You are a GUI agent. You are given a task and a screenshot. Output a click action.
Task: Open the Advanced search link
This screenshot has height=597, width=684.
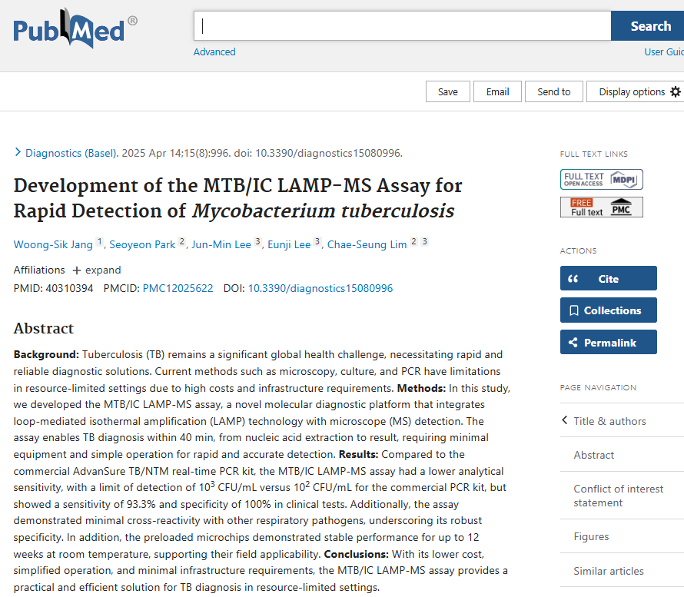[x=214, y=51]
